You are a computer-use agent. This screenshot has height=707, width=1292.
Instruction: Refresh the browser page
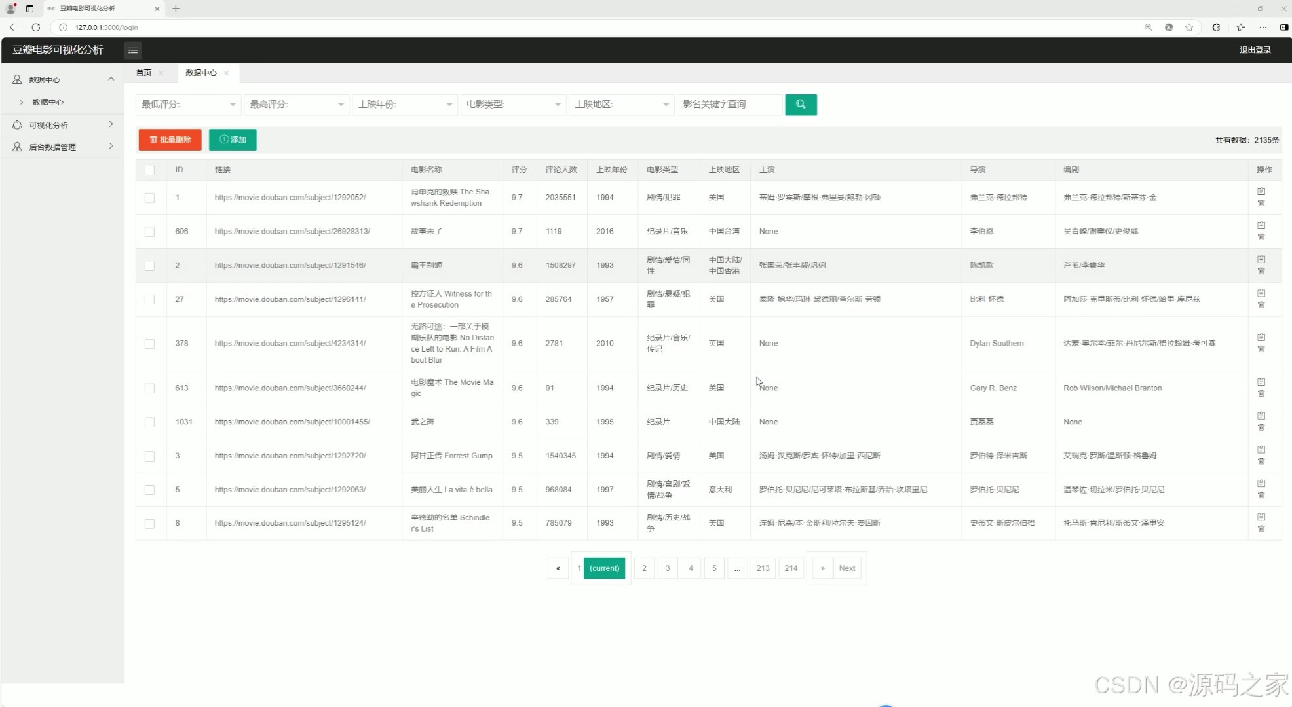pos(36,27)
